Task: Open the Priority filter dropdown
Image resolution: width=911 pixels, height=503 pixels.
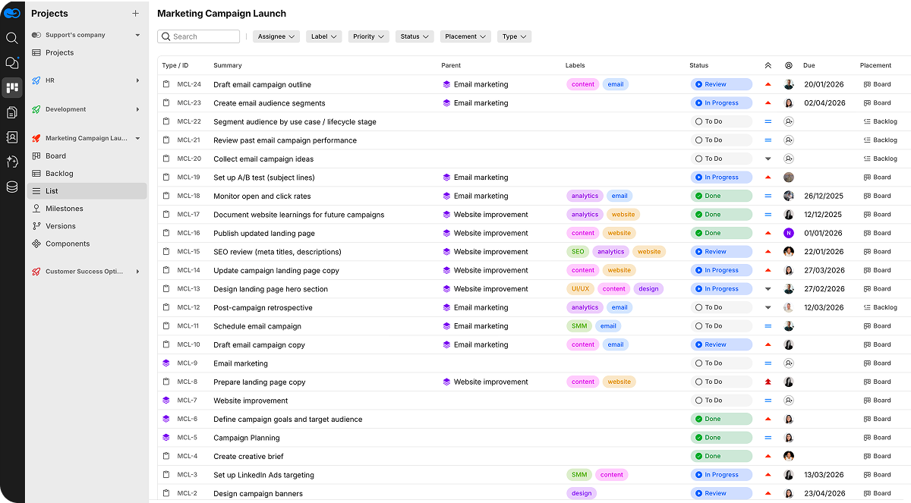Action: tap(369, 36)
